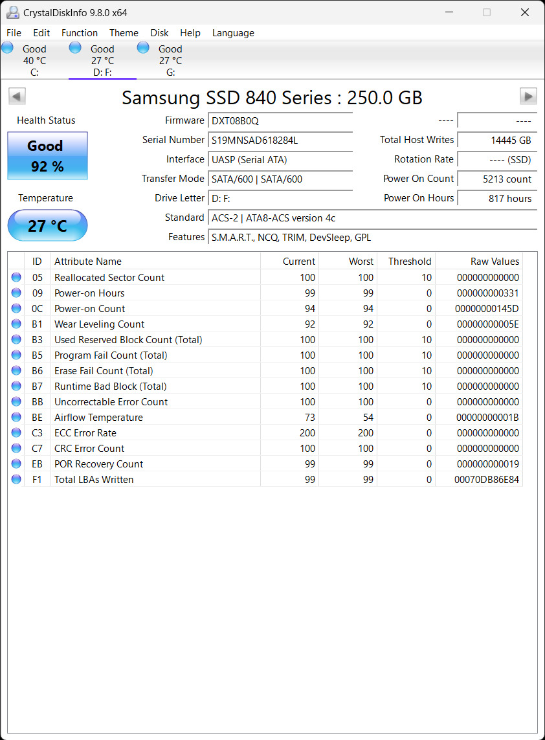Screen dimensions: 545x740
Task: Click the Good 92 % health status button
Action: click(x=48, y=156)
